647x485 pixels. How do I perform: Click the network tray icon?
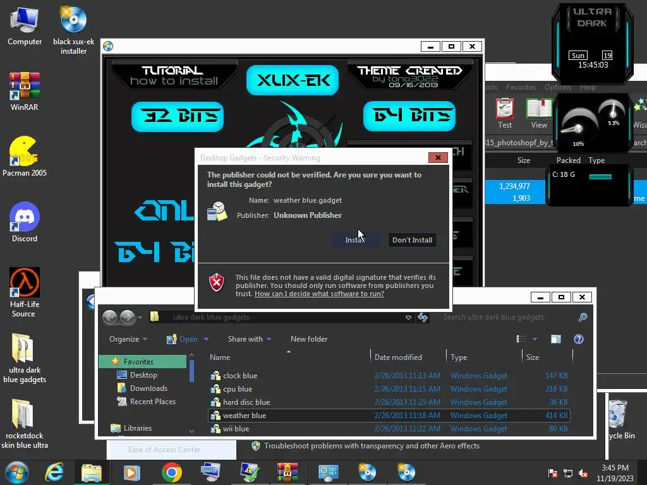tap(568, 473)
